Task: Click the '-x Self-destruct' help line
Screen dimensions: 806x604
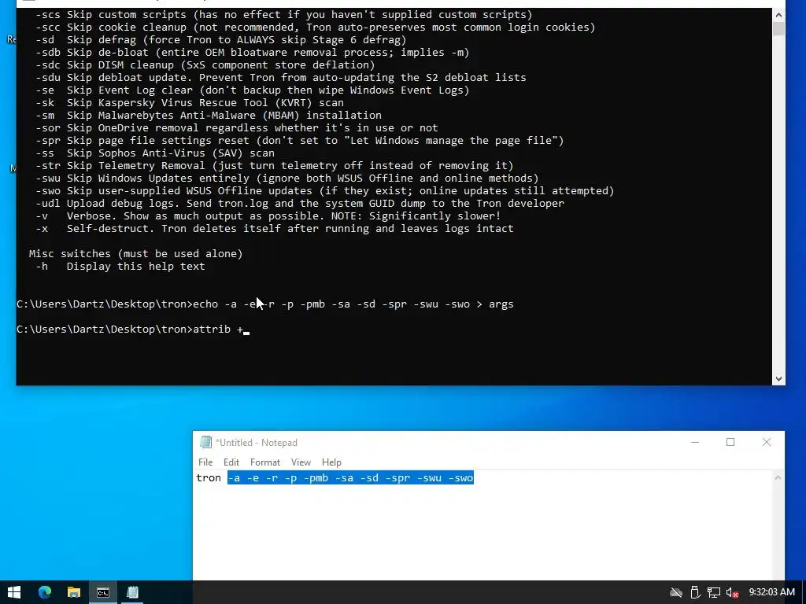Action: (x=274, y=229)
